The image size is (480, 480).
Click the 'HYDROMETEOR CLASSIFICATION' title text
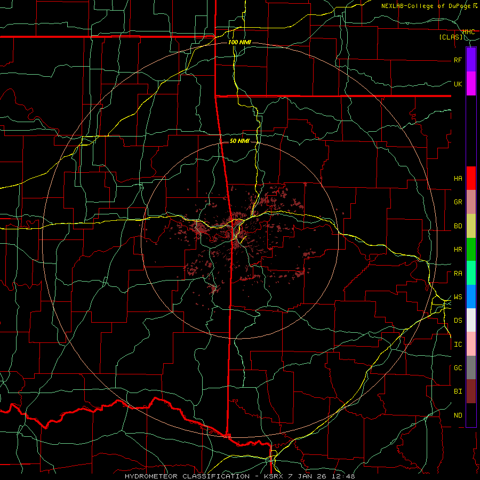tap(187, 476)
